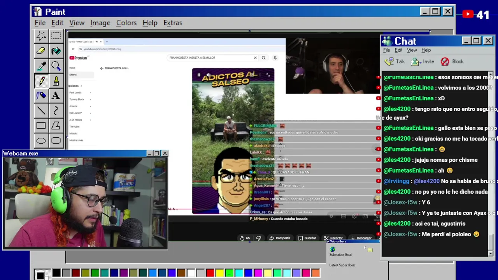
Task: Choose the Fill With Color bucket tool
Action: click(56, 51)
